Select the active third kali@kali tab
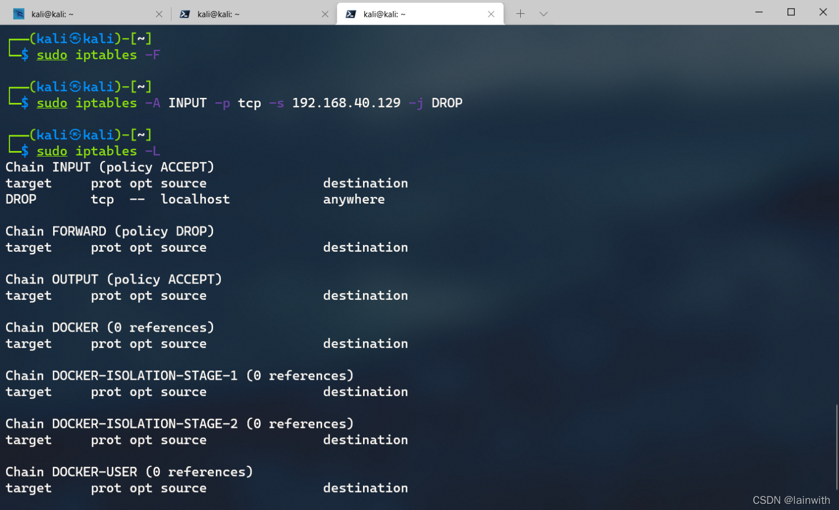The width and height of the screenshot is (839, 510). coord(419,14)
